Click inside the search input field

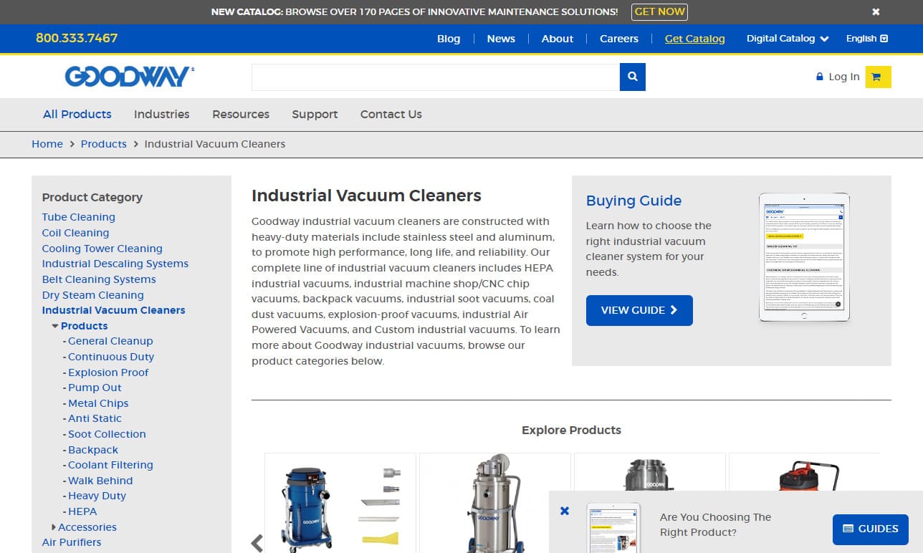click(430, 77)
